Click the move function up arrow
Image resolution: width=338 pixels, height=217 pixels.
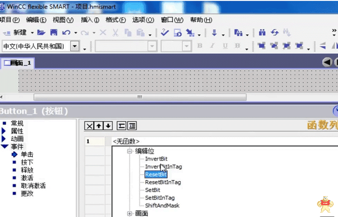pos(99,126)
